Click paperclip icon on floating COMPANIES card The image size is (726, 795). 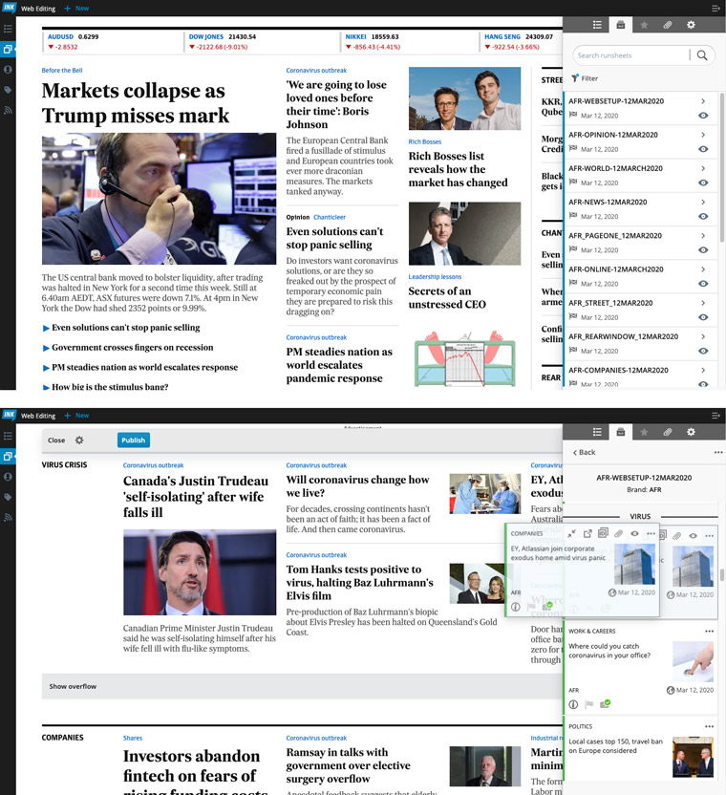(x=618, y=533)
